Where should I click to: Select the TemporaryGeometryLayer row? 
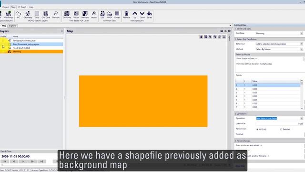(31, 41)
